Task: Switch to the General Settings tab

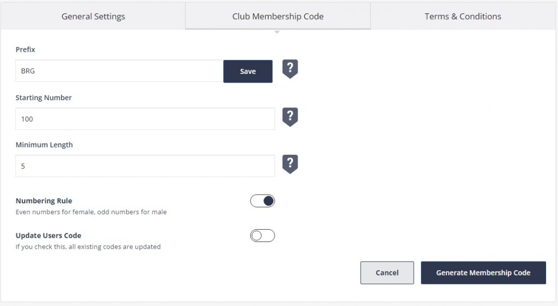Action: pos(93,17)
